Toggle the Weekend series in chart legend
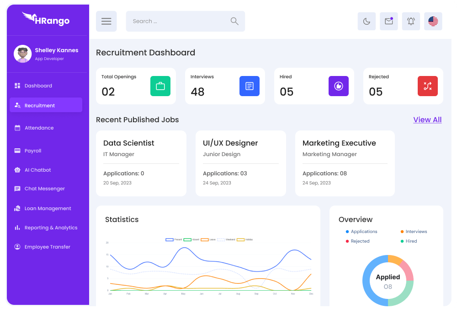This screenshot has width=457, height=309. (226, 239)
